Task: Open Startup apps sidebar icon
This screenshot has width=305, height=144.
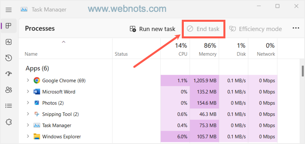Action: click(x=9, y=74)
